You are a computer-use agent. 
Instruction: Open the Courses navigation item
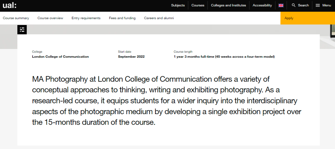198,5
